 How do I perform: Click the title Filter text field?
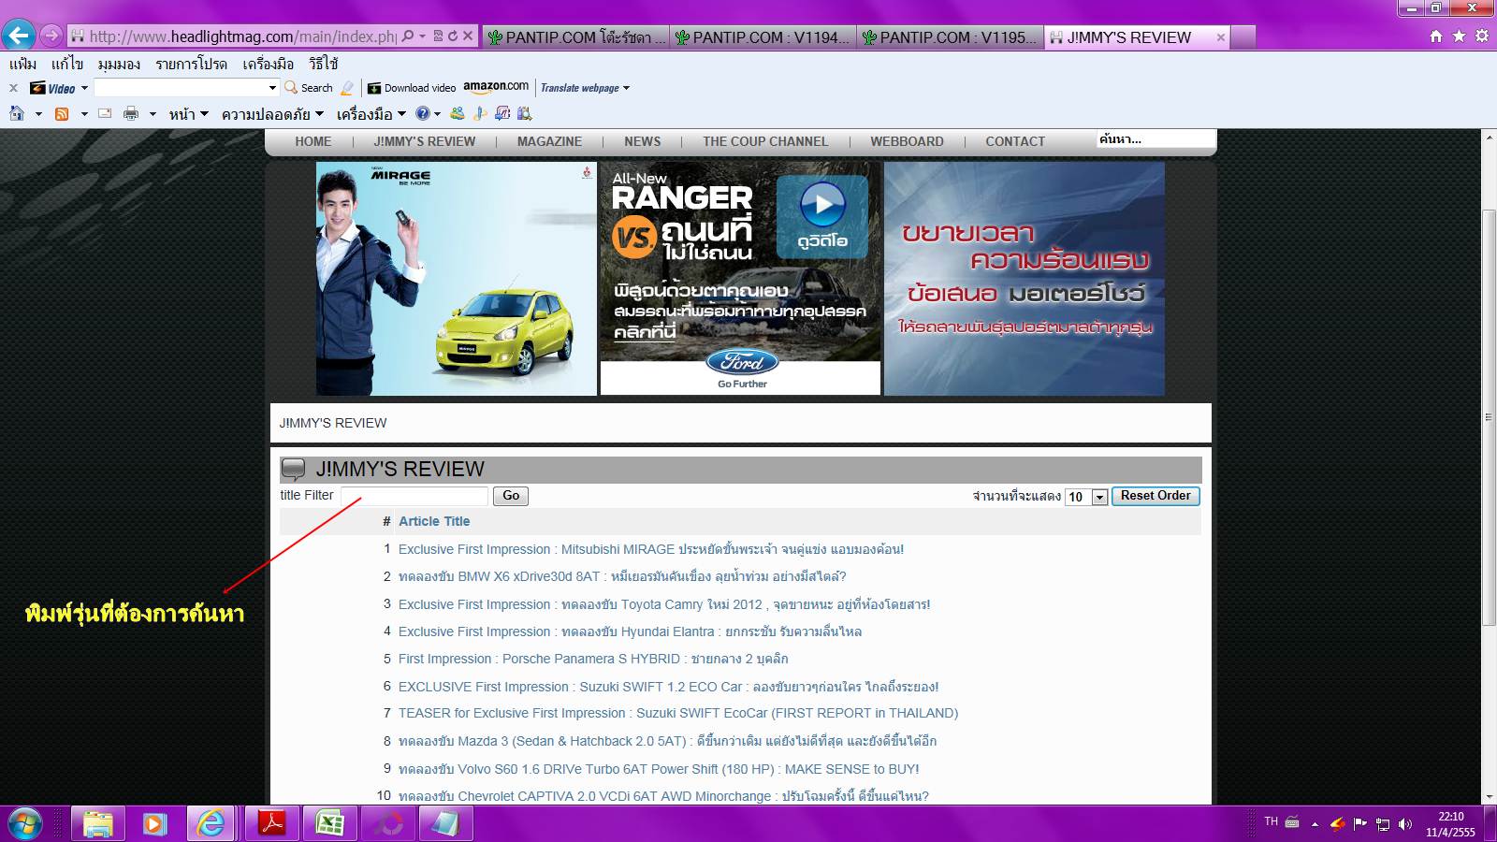point(414,496)
